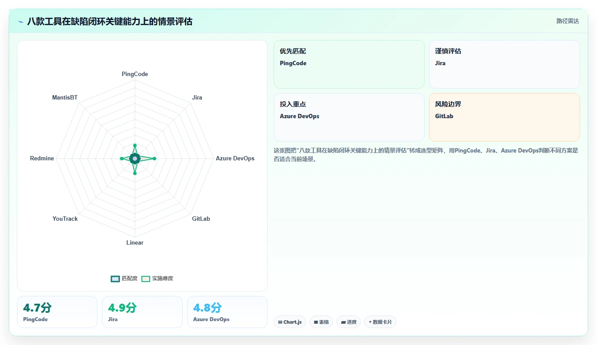Select the Chart.js tag
The width and height of the screenshot is (597, 345).
point(290,322)
